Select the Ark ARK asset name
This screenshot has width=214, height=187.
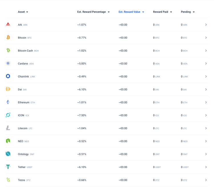click(23, 25)
